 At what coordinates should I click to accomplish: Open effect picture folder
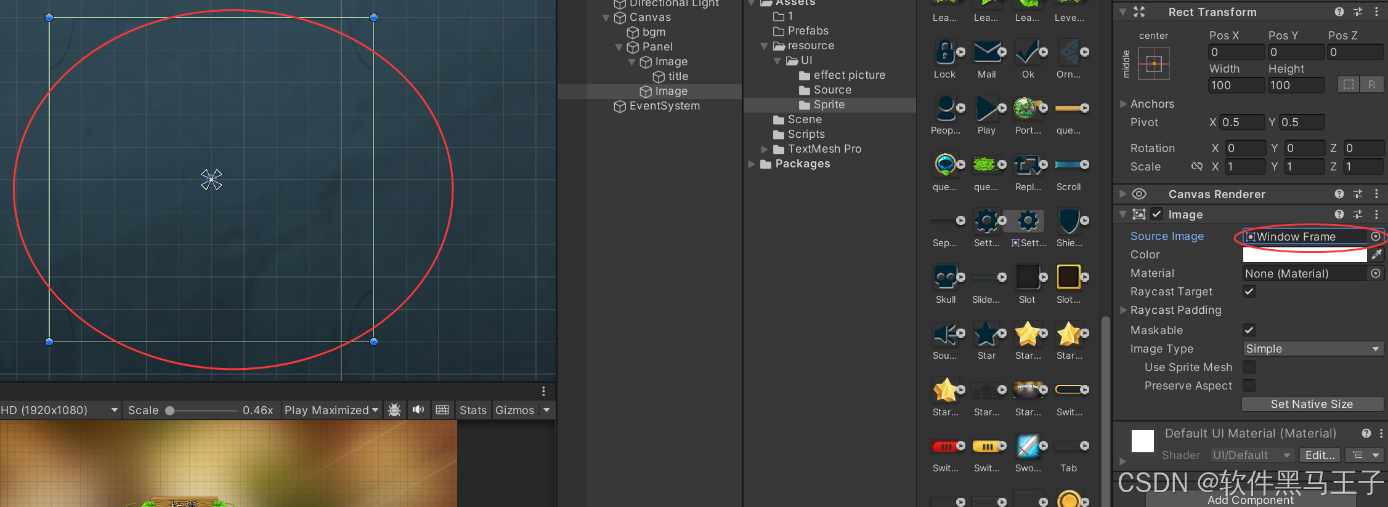pos(842,75)
